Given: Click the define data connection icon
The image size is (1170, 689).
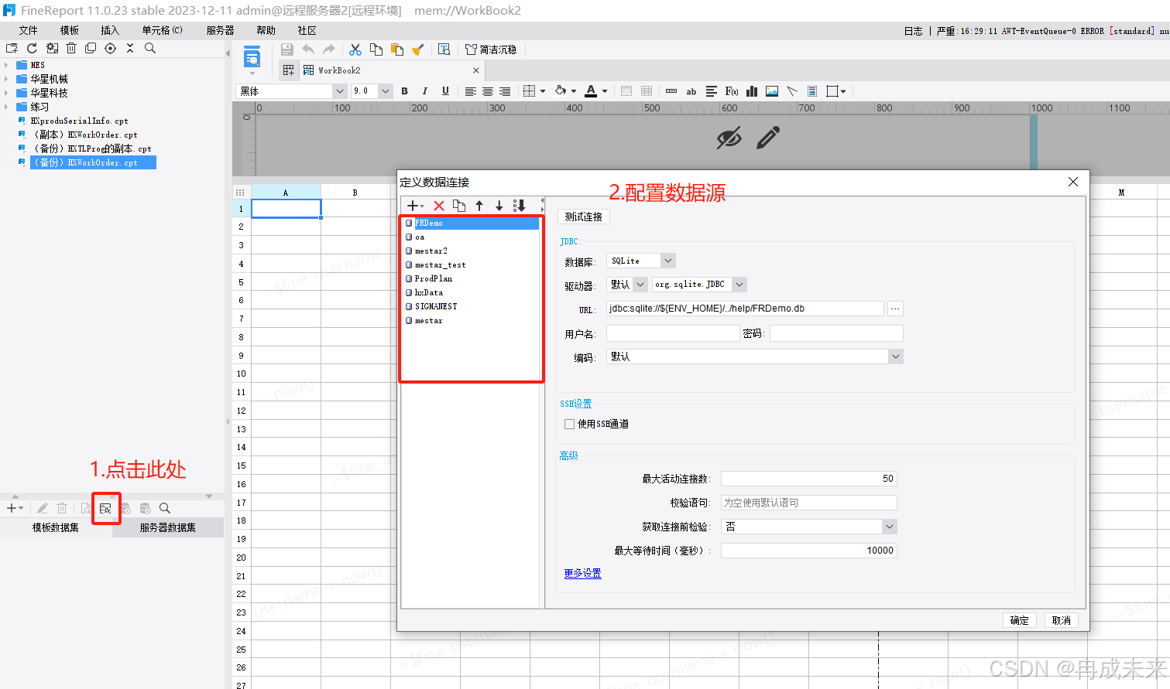Looking at the screenshot, I should click(x=105, y=508).
